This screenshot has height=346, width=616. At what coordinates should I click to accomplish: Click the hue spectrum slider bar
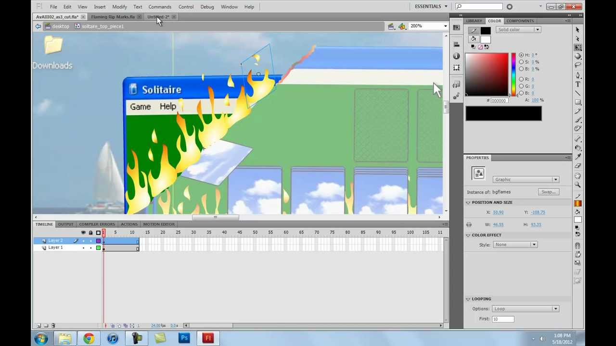click(x=513, y=74)
